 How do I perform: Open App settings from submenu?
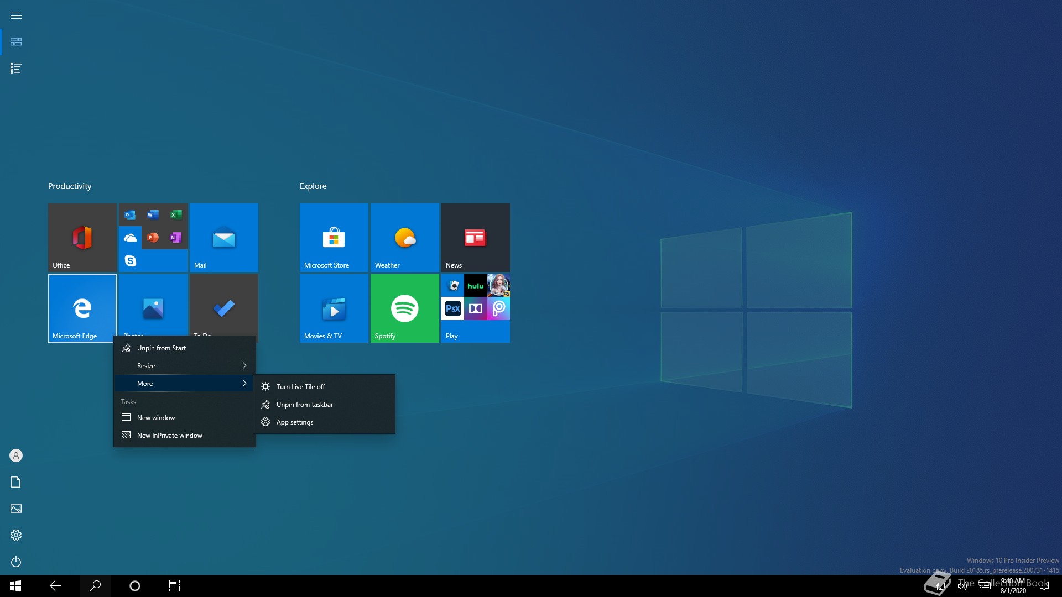tap(324, 422)
